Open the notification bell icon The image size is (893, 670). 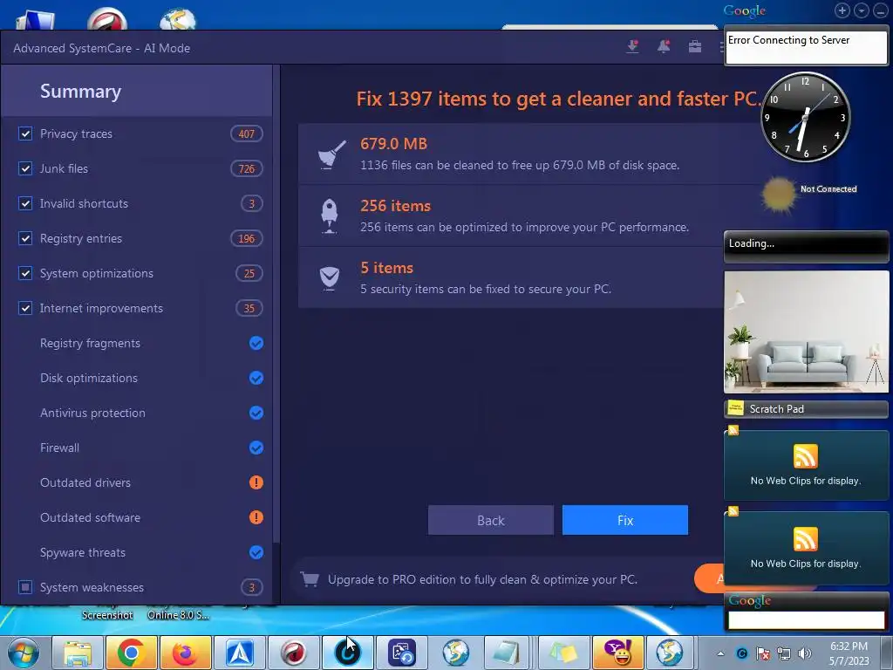(664, 47)
